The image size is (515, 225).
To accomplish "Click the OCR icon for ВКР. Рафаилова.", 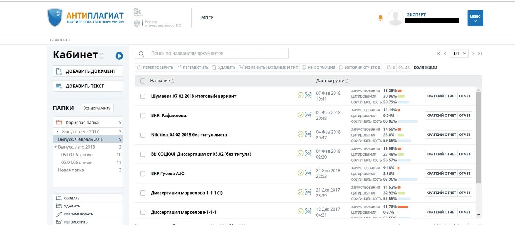I will [x=308, y=115].
